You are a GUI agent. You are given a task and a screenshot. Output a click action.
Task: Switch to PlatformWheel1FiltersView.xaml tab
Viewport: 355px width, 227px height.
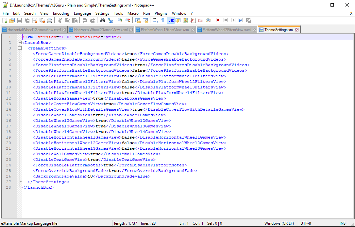pos(165,30)
